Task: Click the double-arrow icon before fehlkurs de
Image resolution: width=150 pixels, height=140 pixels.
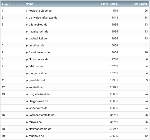Action: tap(27, 67)
